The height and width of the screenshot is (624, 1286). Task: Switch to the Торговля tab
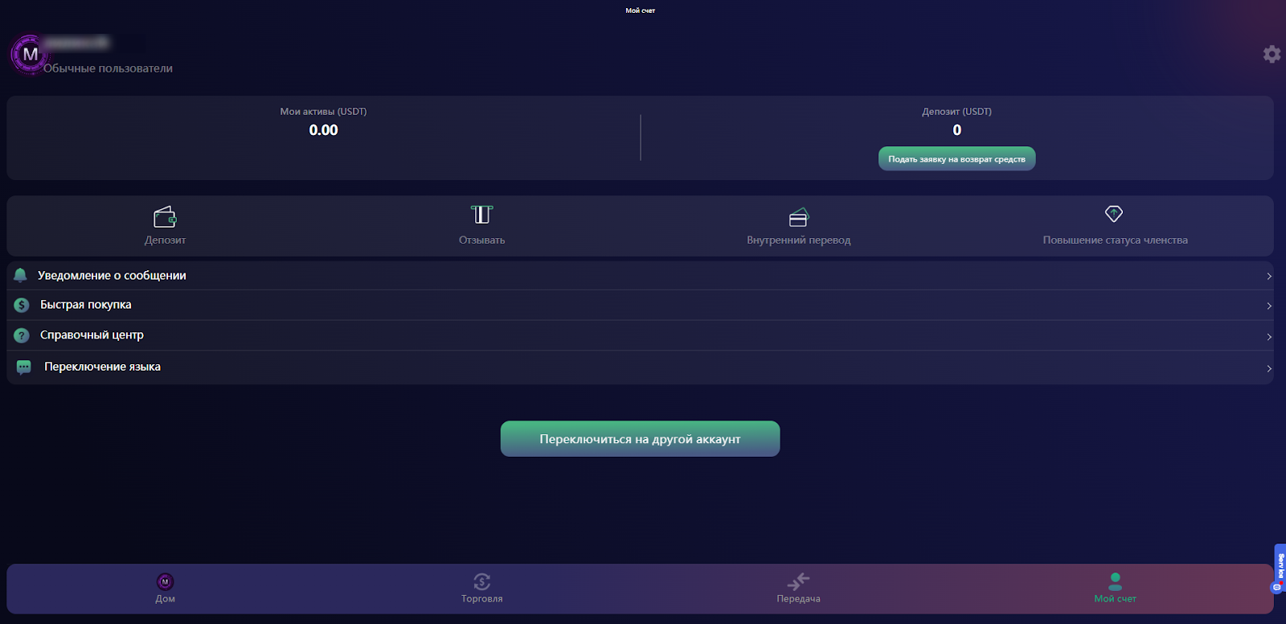pyautogui.click(x=481, y=588)
